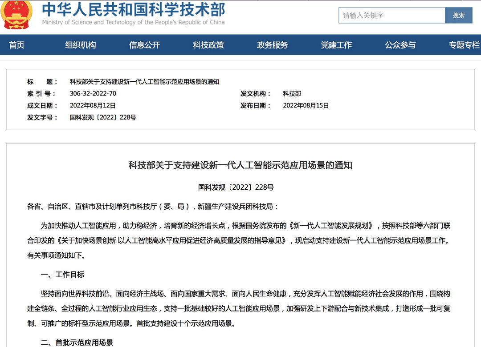Screen dimensions: 481x347
Task: Select the 索引号 value 306-32-2022-70
Action: click(94, 94)
